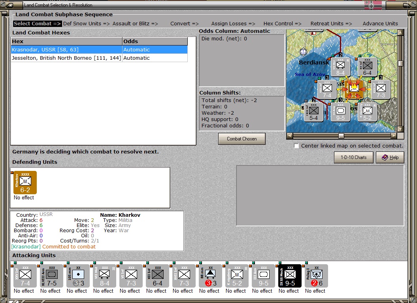Click the 8-4 unit on the minimap
417x303 pixels.
coord(340,67)
